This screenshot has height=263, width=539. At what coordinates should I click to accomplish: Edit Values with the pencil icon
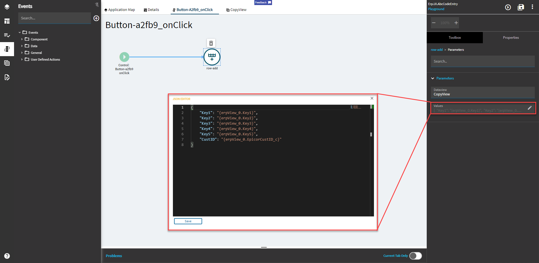tap(530, 108)
